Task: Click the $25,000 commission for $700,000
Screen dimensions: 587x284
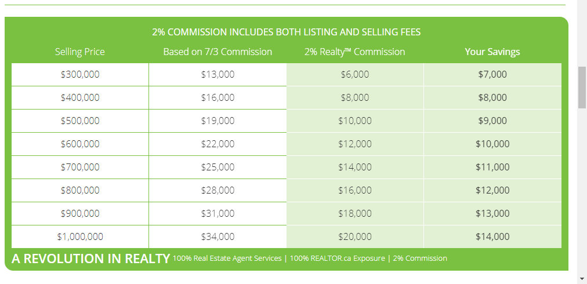Action: [x=218, y=168]
